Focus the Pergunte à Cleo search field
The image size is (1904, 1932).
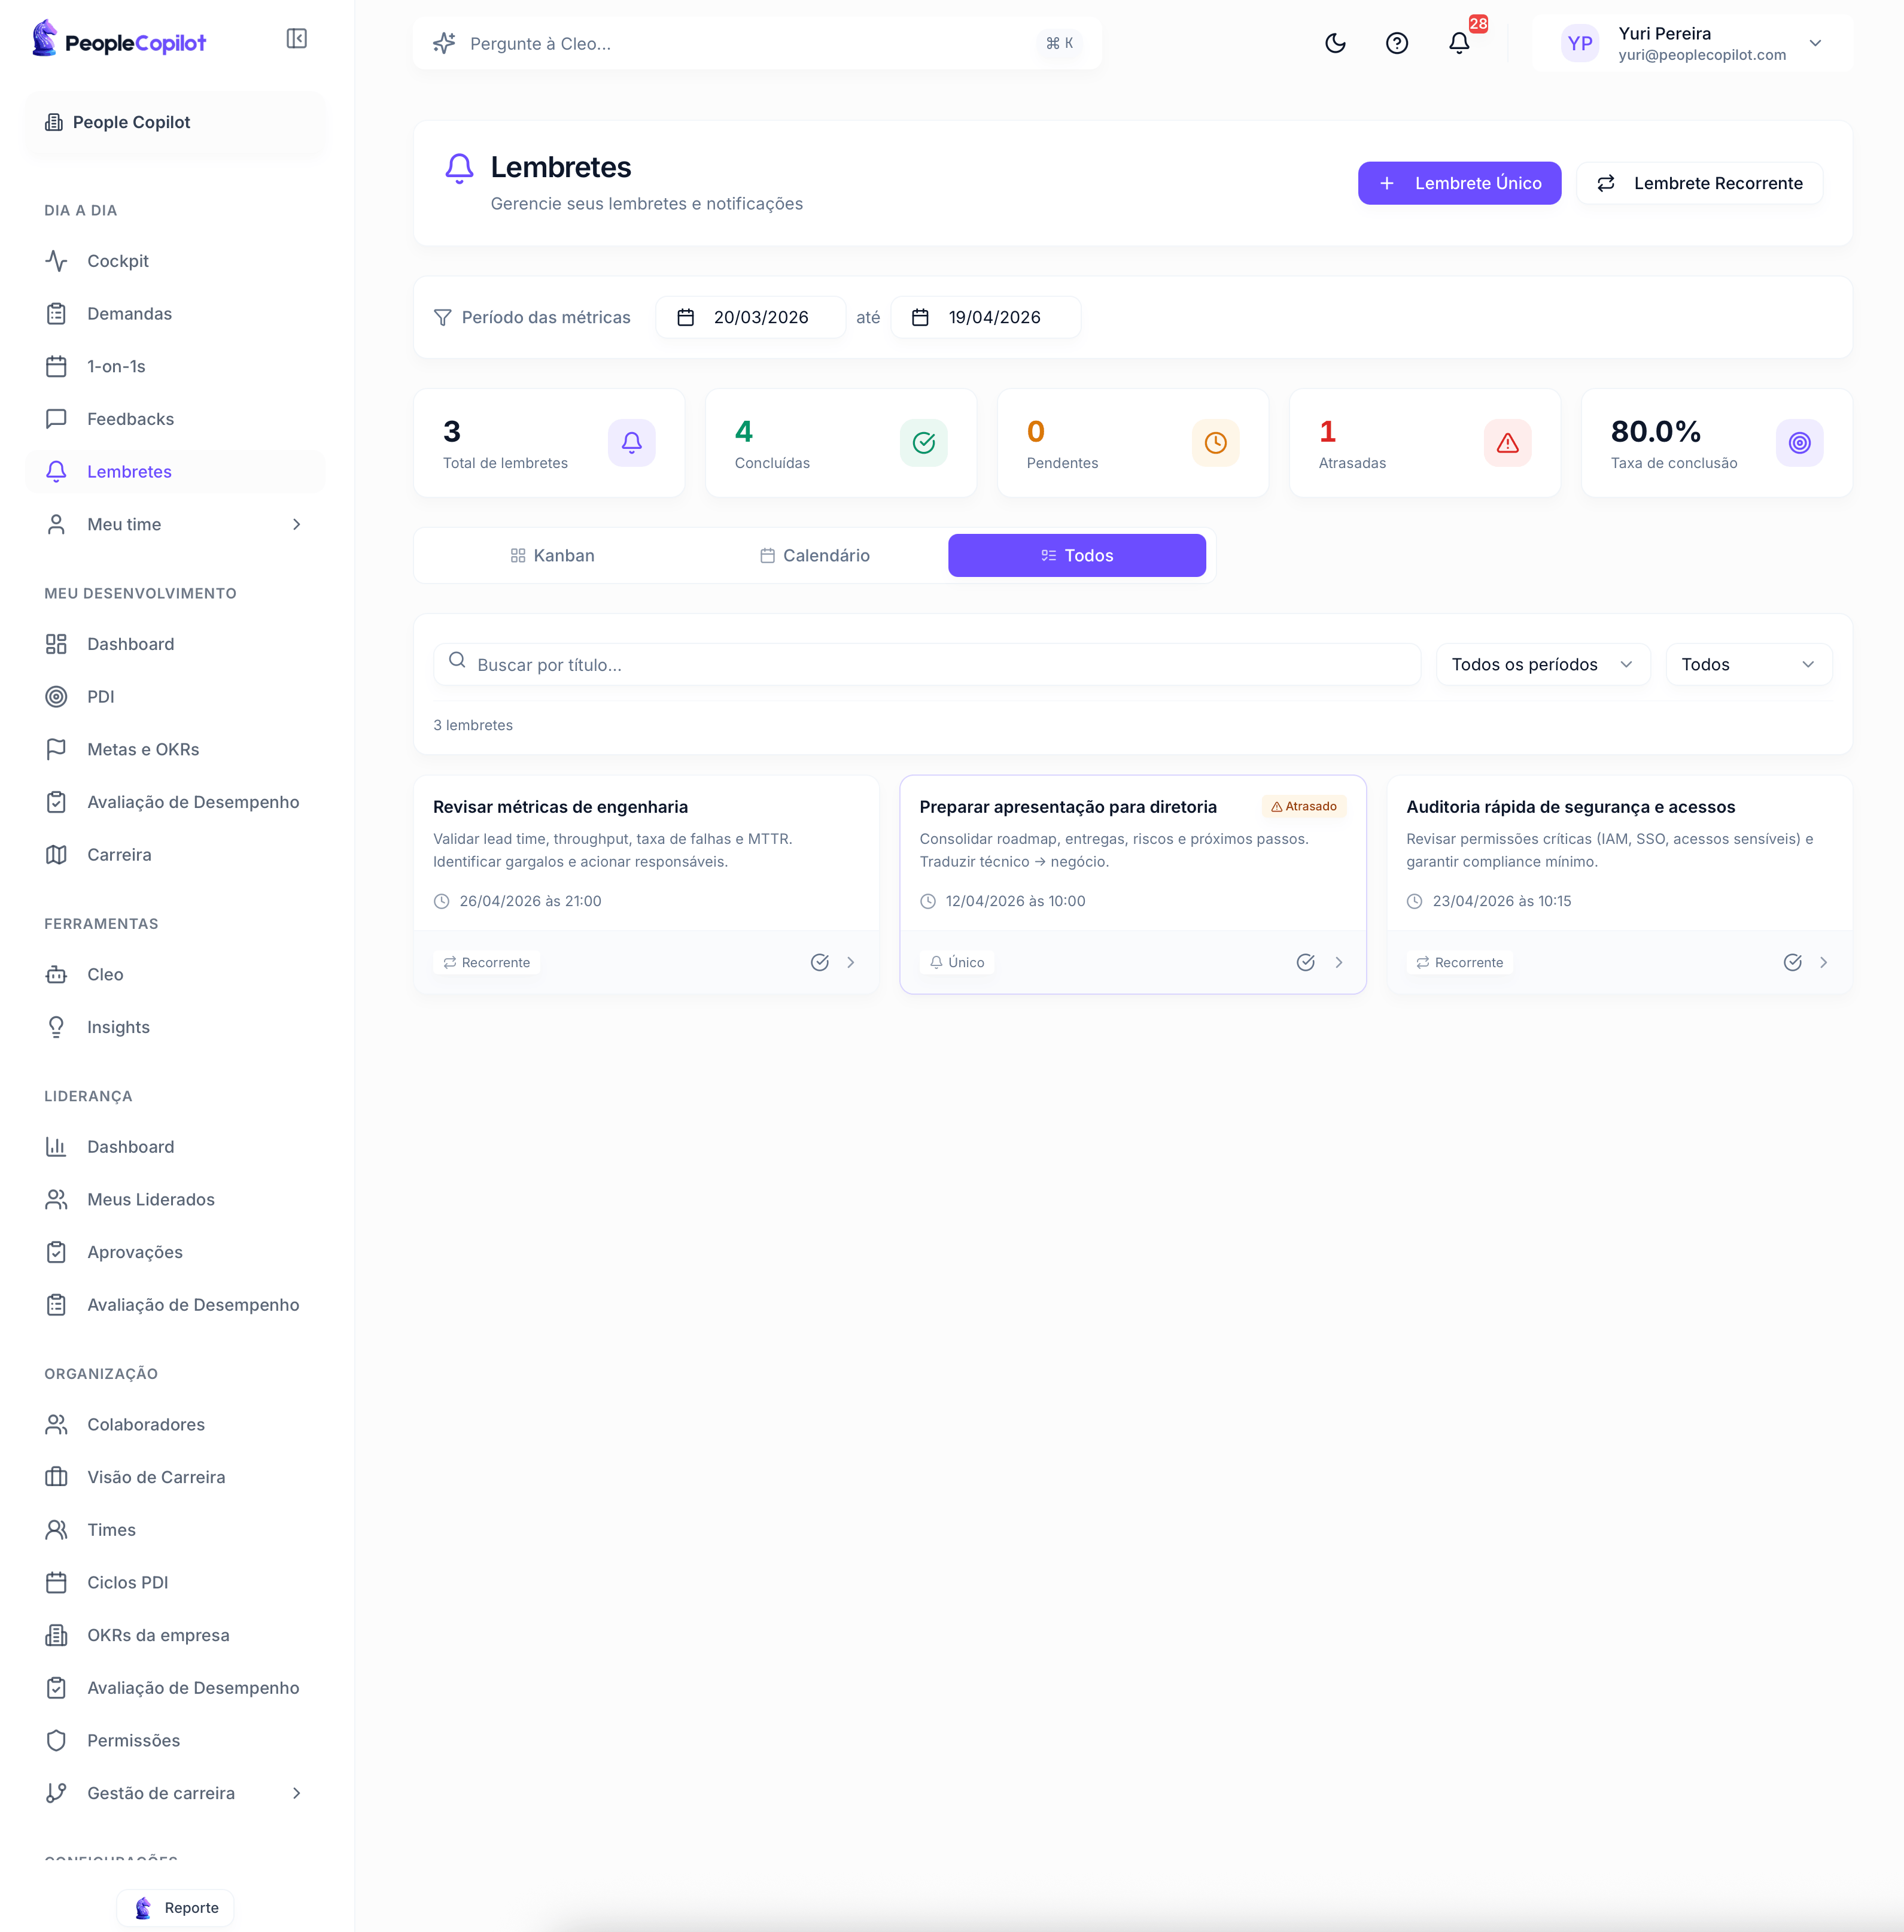click(x=757, y=43)
